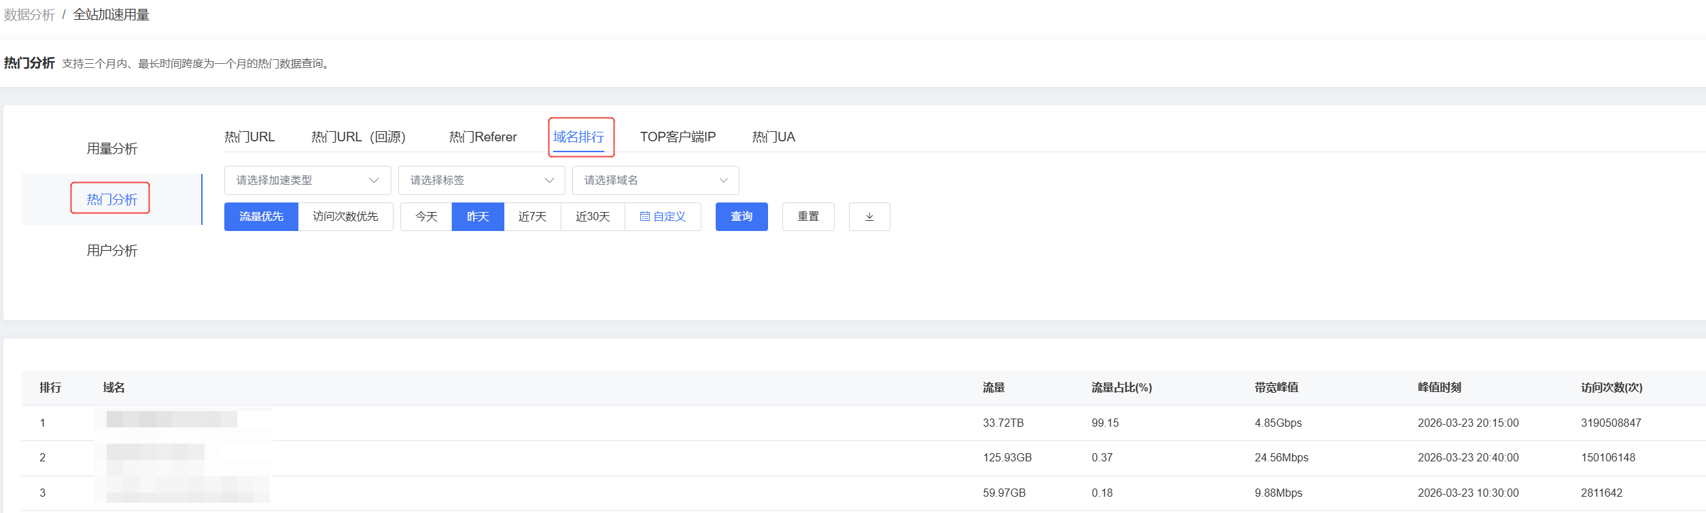Click the 24.56Mbps bandwidth peak value
Screen dimensions: 1706x513
(1281, 458)
